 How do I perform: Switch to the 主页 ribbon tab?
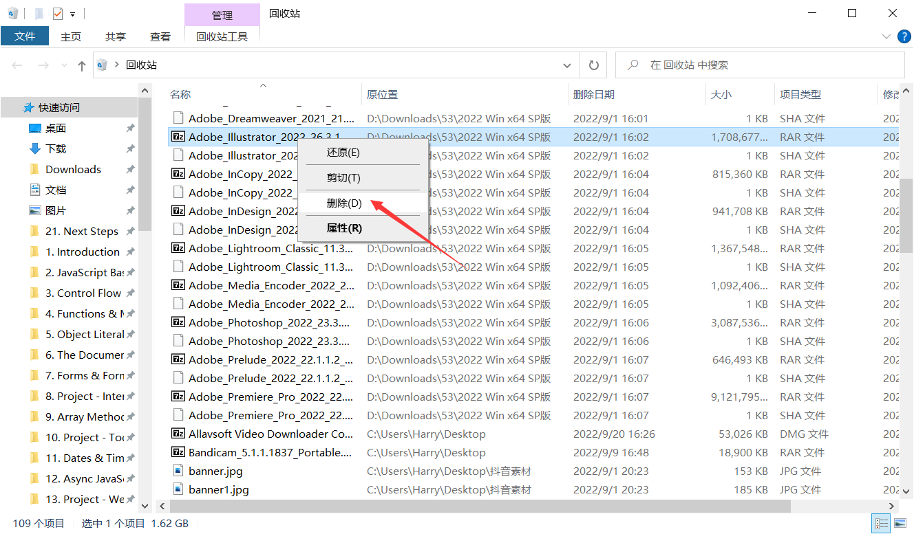point(71,36)
